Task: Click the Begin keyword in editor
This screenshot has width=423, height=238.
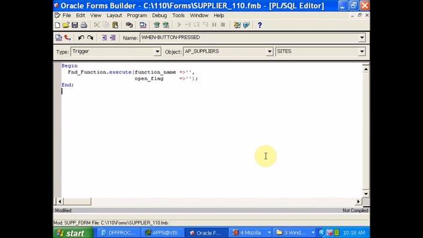Action: point(69,66)
